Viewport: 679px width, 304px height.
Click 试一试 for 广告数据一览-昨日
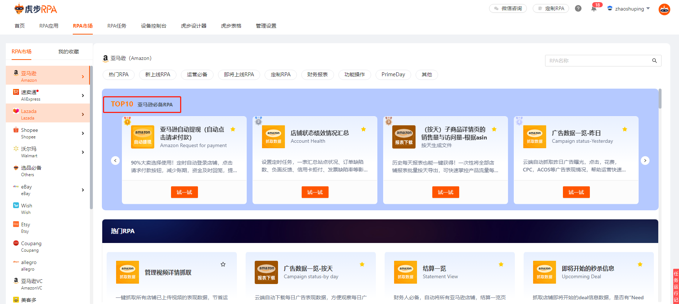pyautogui.click(x=576, y=192)
